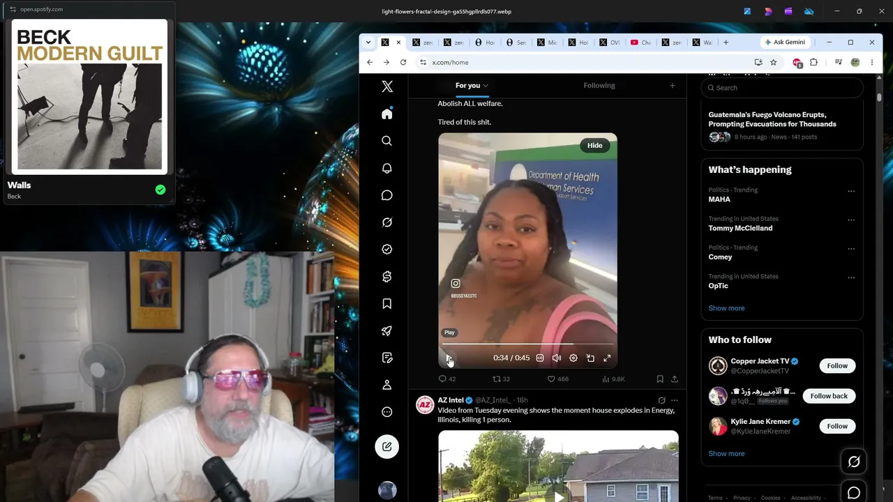Open Bookmarks in the X sidebar
893x502 pixels.
click(387, 304)
